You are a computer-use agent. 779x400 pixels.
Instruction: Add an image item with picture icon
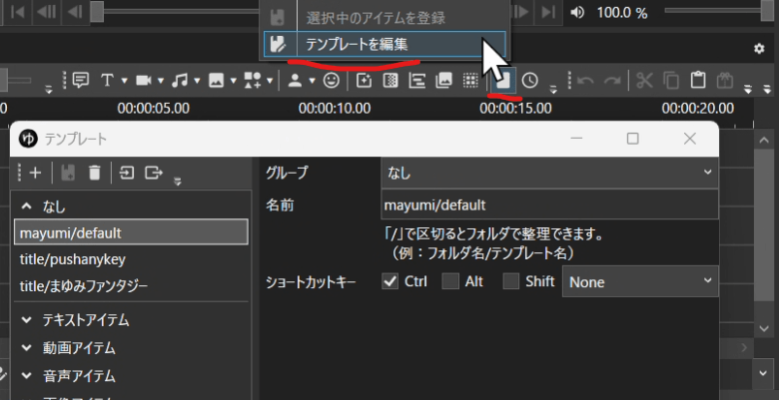(x=216, y=80)
